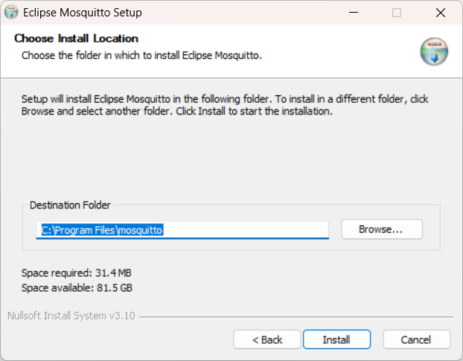This screenshot has width=463, height=361.
Task: Click the 'Nullsoft Install System v3.10' label
Action: tap(71, 316)
